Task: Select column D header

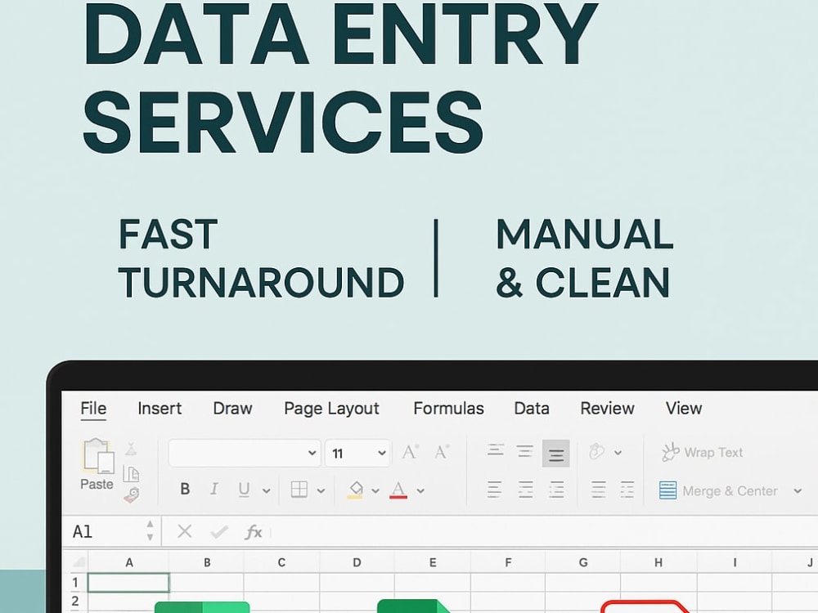Action: (357, 562)
